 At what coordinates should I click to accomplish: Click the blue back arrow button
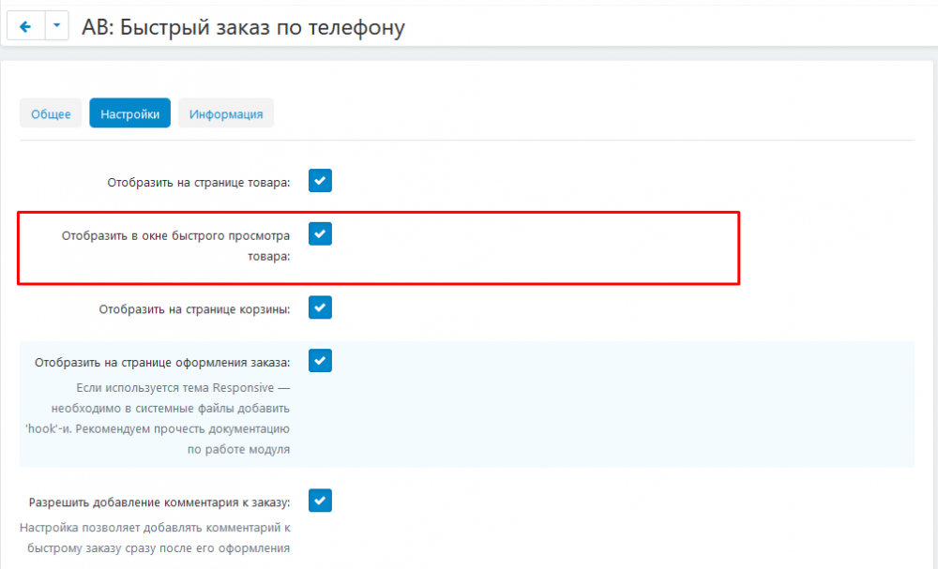tap(25, 25)
